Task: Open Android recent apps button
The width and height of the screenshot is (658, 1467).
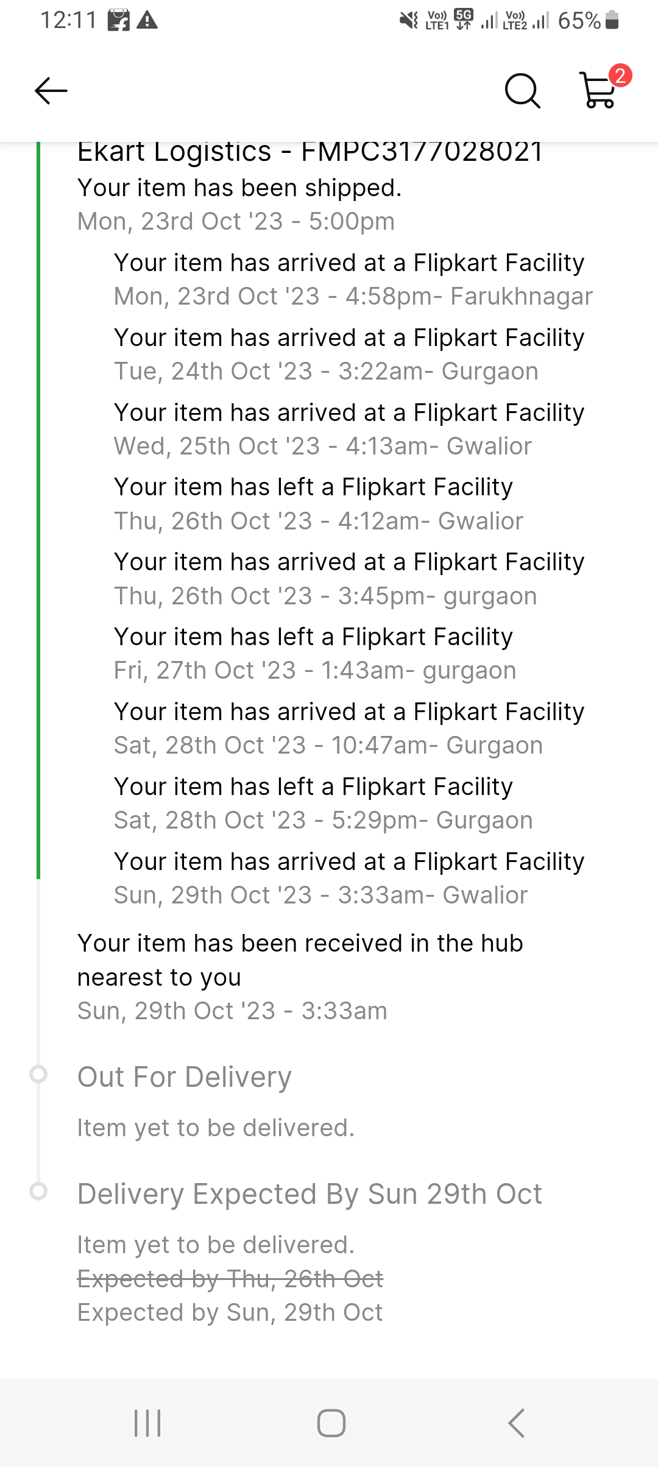Action: coord(147,1423)
